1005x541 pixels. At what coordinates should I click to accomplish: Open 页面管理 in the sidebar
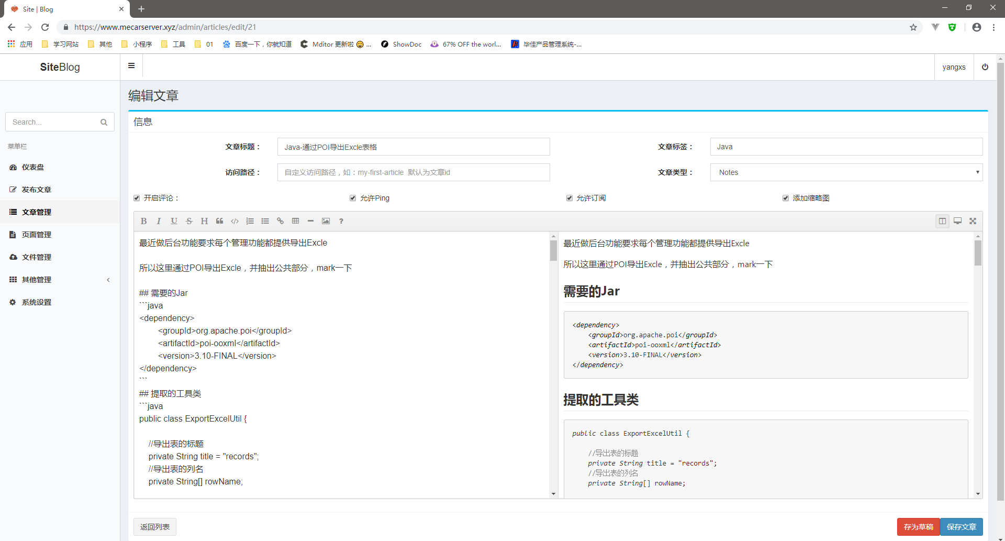pyautogui.click(x=60, y=235)
